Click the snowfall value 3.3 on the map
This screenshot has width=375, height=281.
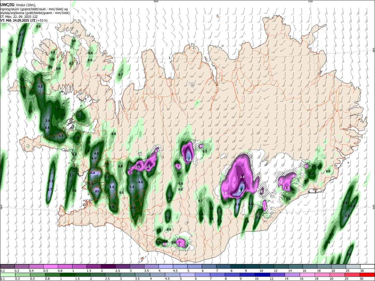click(x=148, y=167)
